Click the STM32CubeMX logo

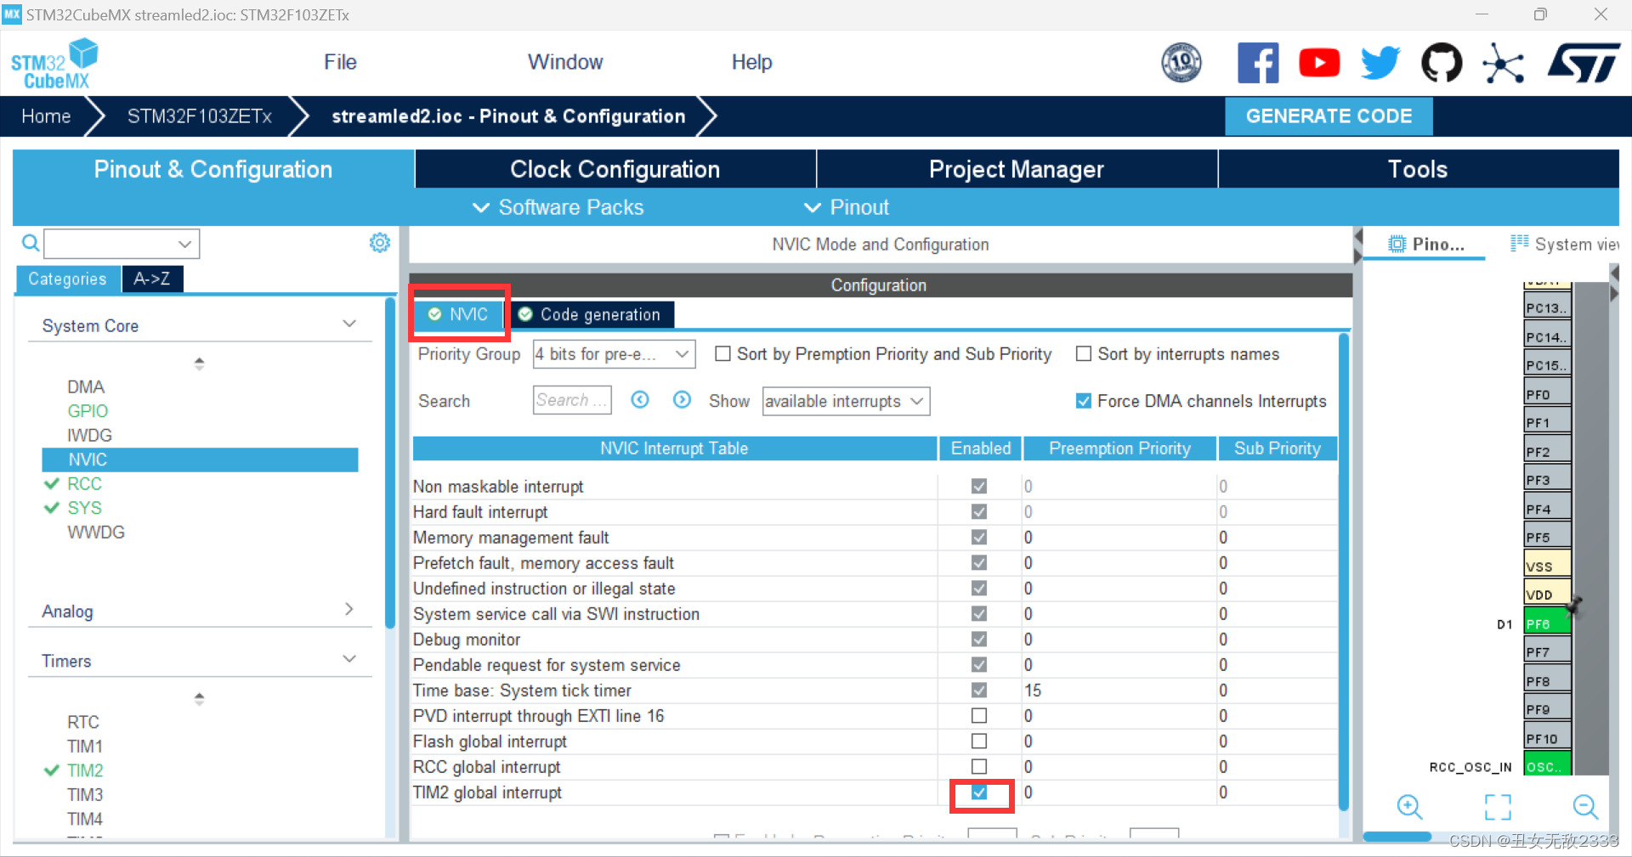coord(54,64)
